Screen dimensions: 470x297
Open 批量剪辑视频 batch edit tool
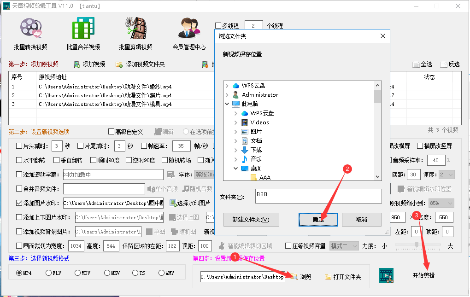(x=136, y=34)
